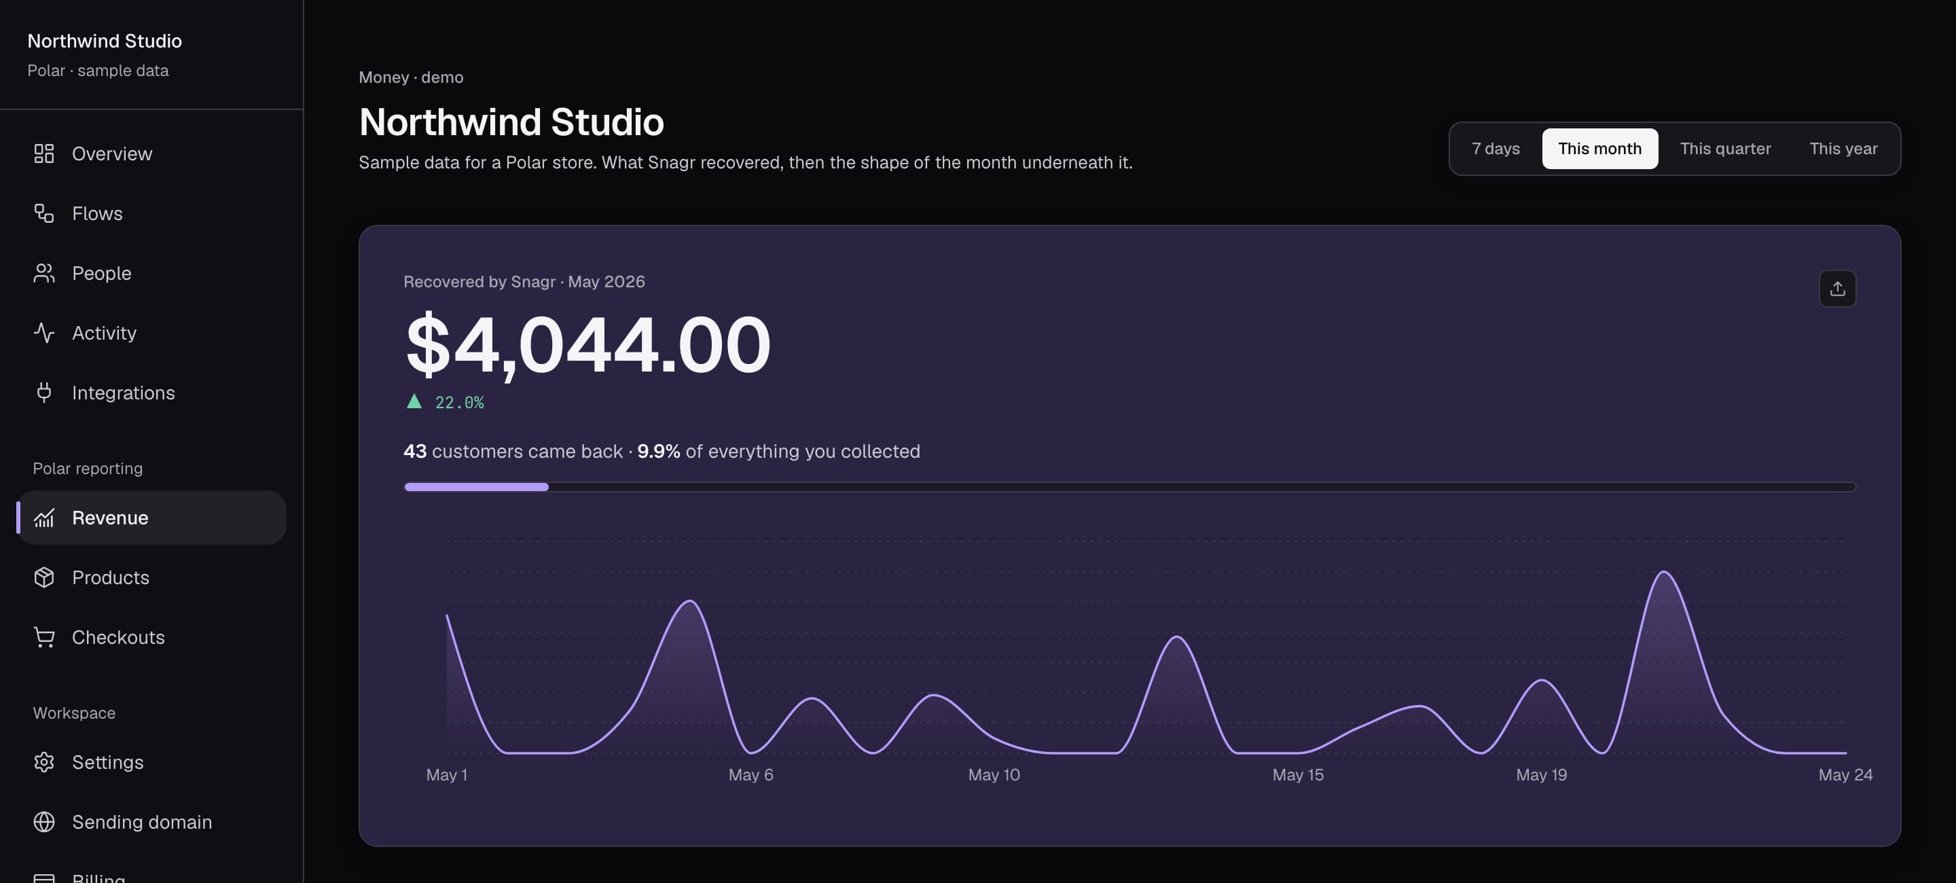Click the May 24 axis label

(x=1845, y=774)
